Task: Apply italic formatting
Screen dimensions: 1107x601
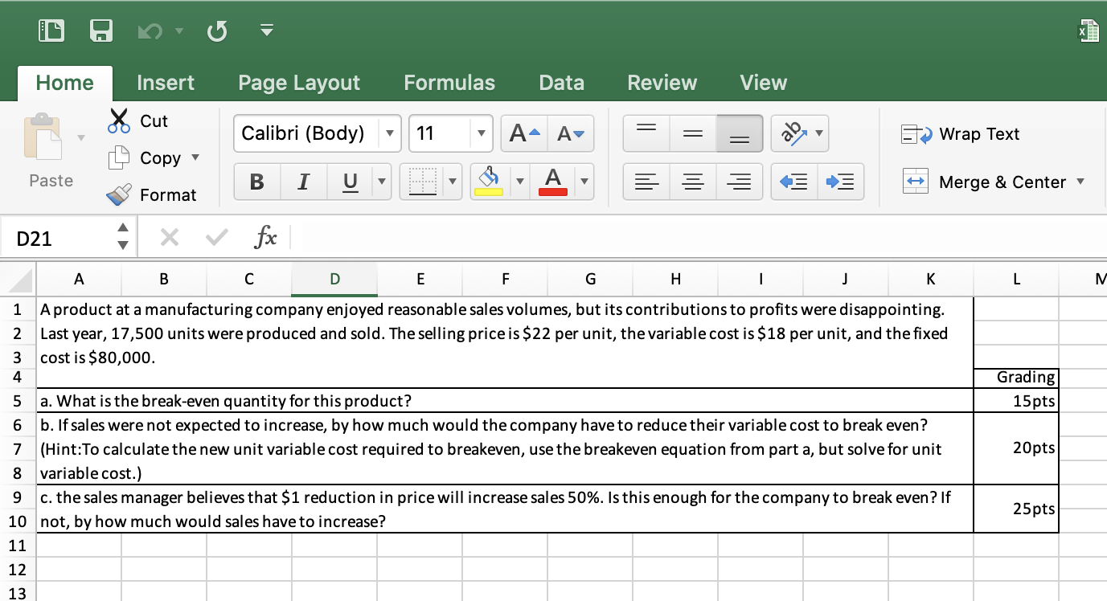Action: (303, 182)
